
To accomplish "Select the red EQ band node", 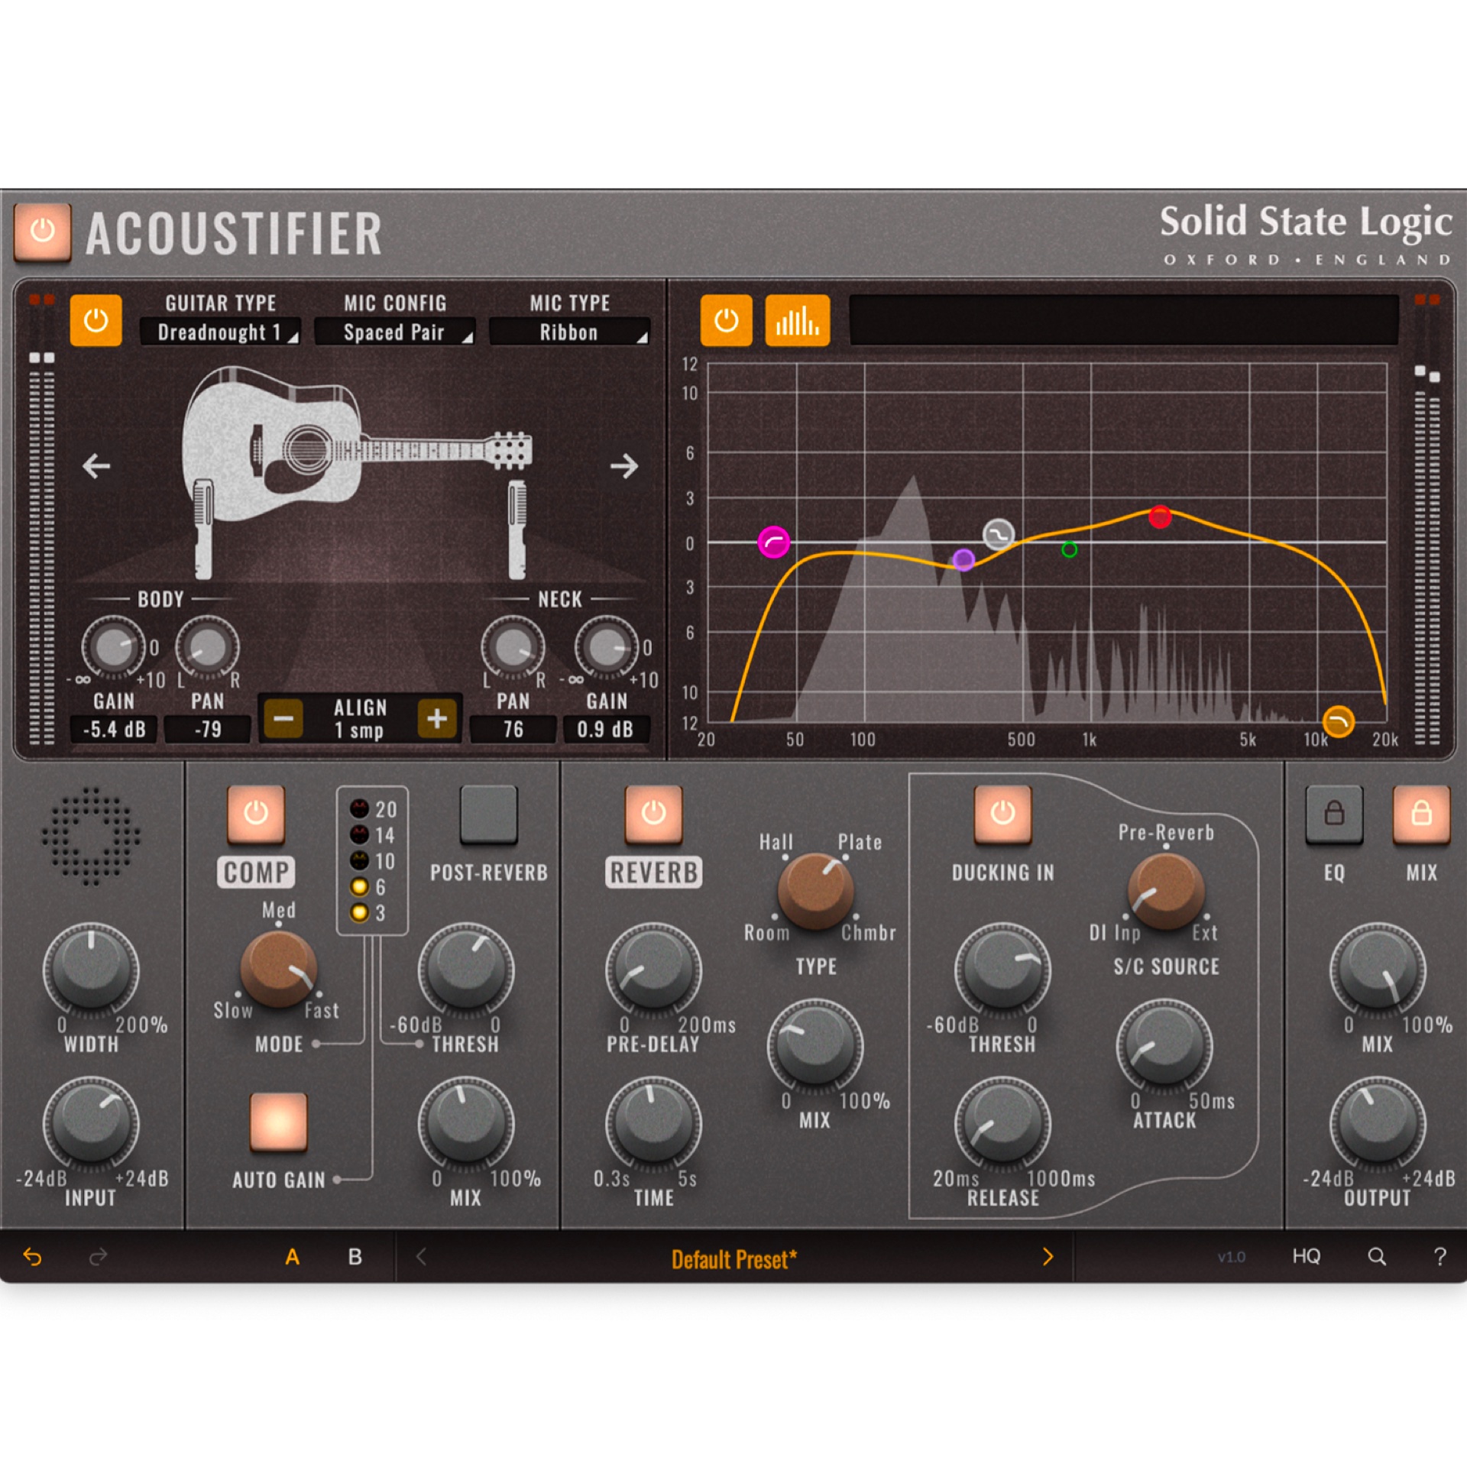I will tap(1160, 517).
